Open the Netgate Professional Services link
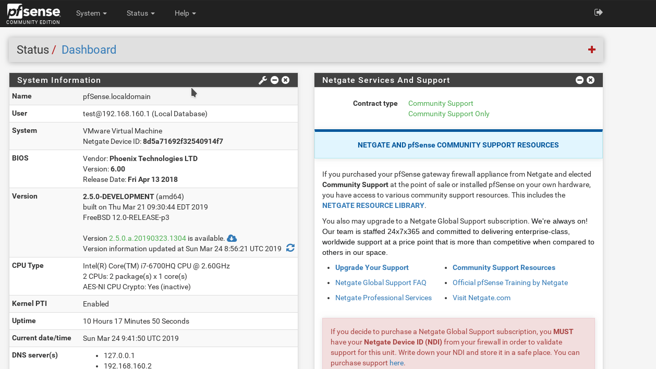This screenshot has width=656, height=369. coord(383,298)
